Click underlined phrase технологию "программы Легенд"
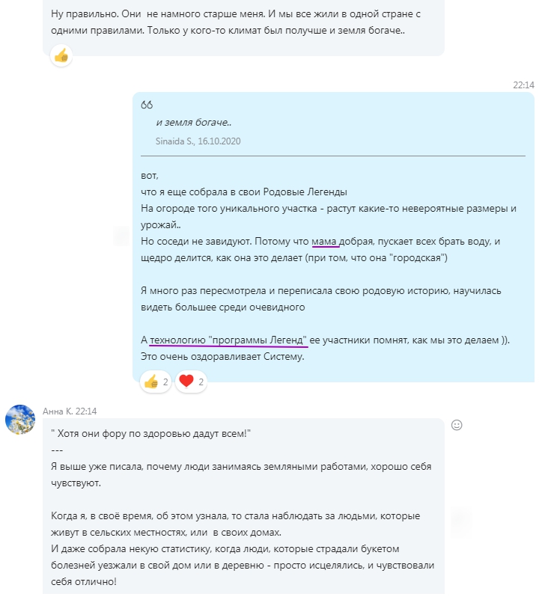 coord(228,340)
